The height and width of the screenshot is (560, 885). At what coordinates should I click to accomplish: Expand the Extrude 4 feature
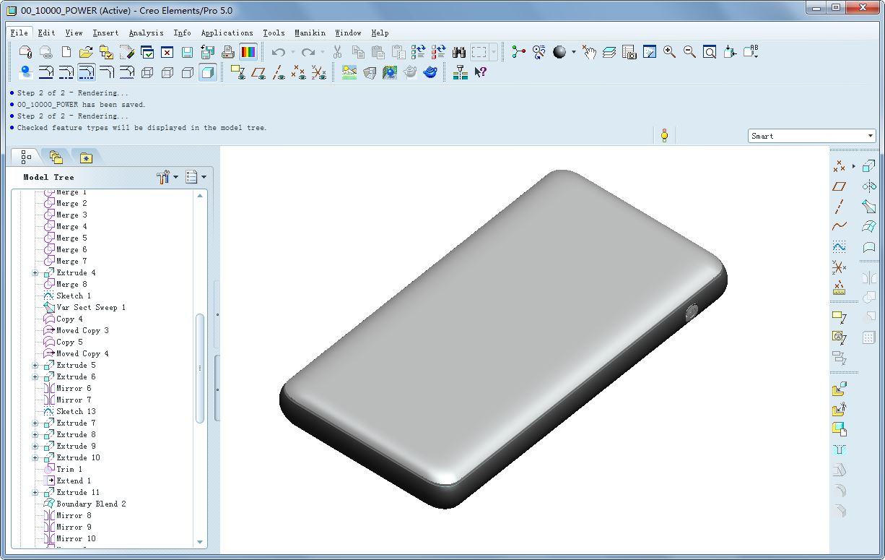tap(35, 273)
